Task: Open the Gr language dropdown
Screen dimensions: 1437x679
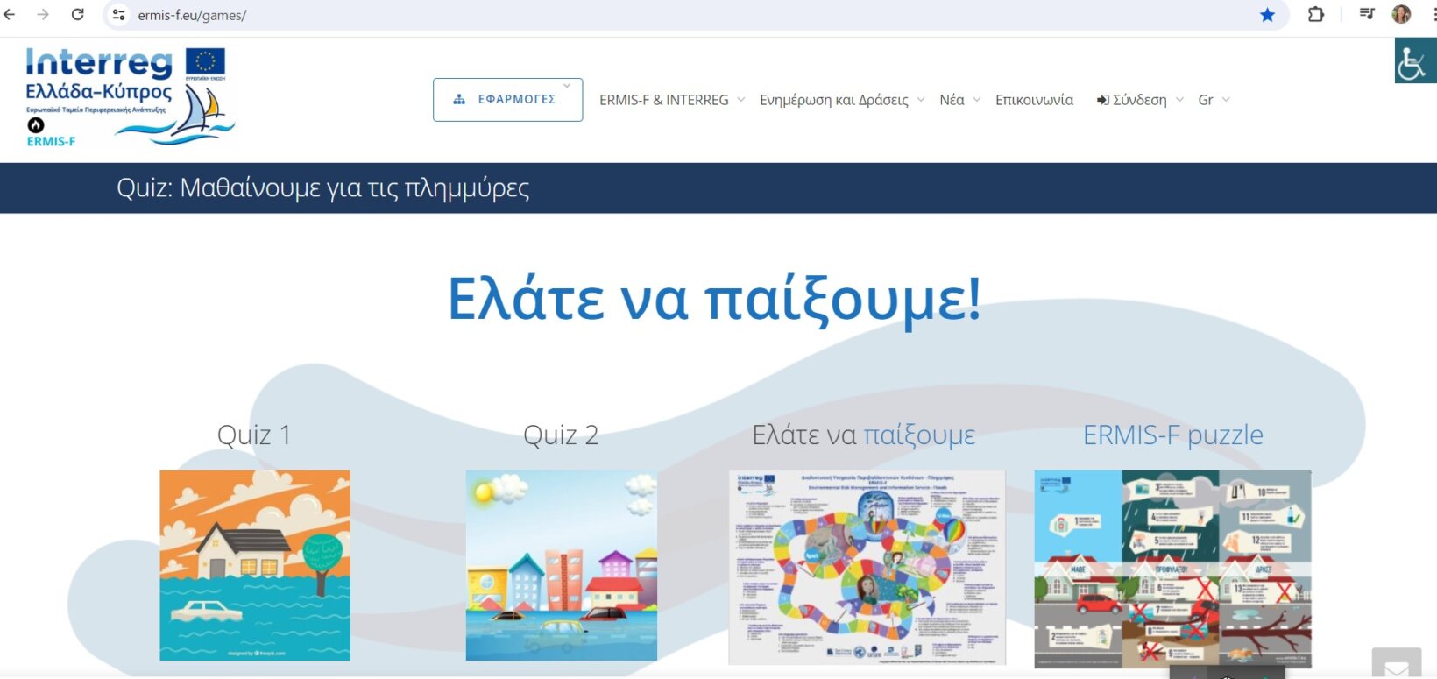Action: coord(1213,100)
